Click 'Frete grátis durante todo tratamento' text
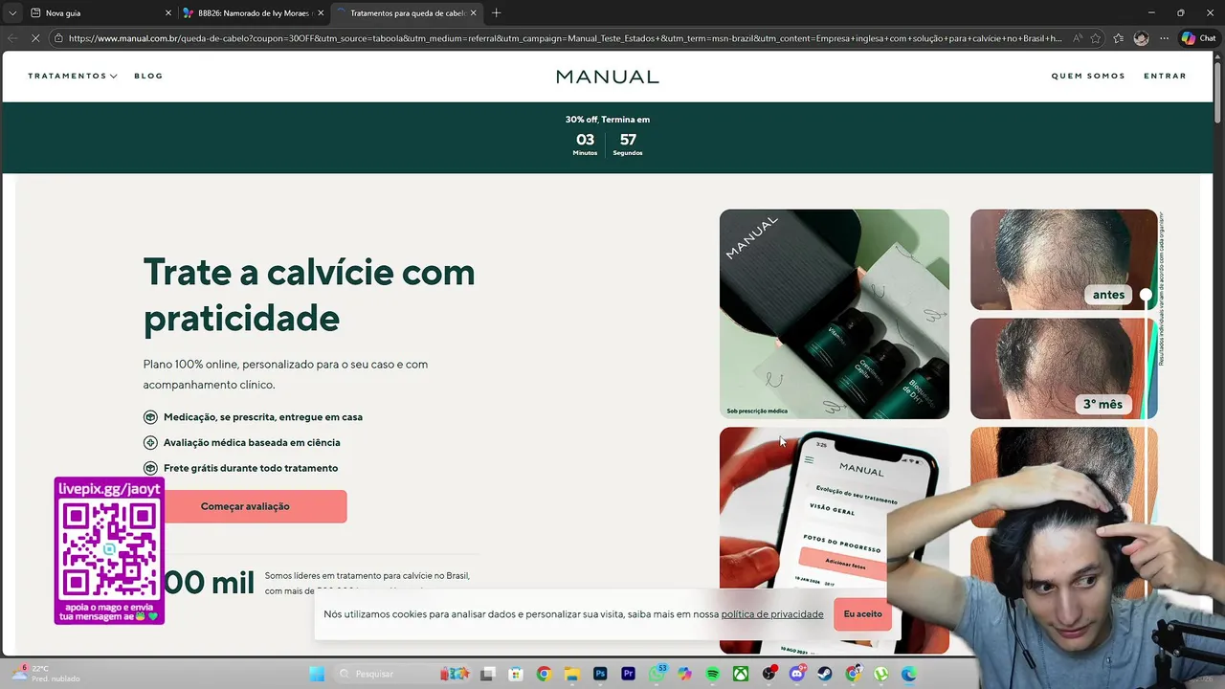1225x689 pixels. point(251,468)
